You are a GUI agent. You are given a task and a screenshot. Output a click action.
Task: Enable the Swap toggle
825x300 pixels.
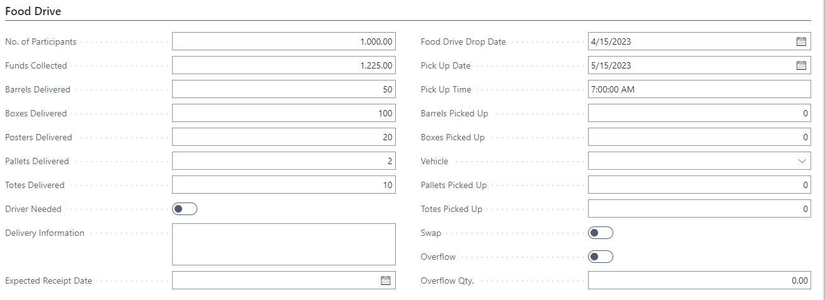click(600, 233)
